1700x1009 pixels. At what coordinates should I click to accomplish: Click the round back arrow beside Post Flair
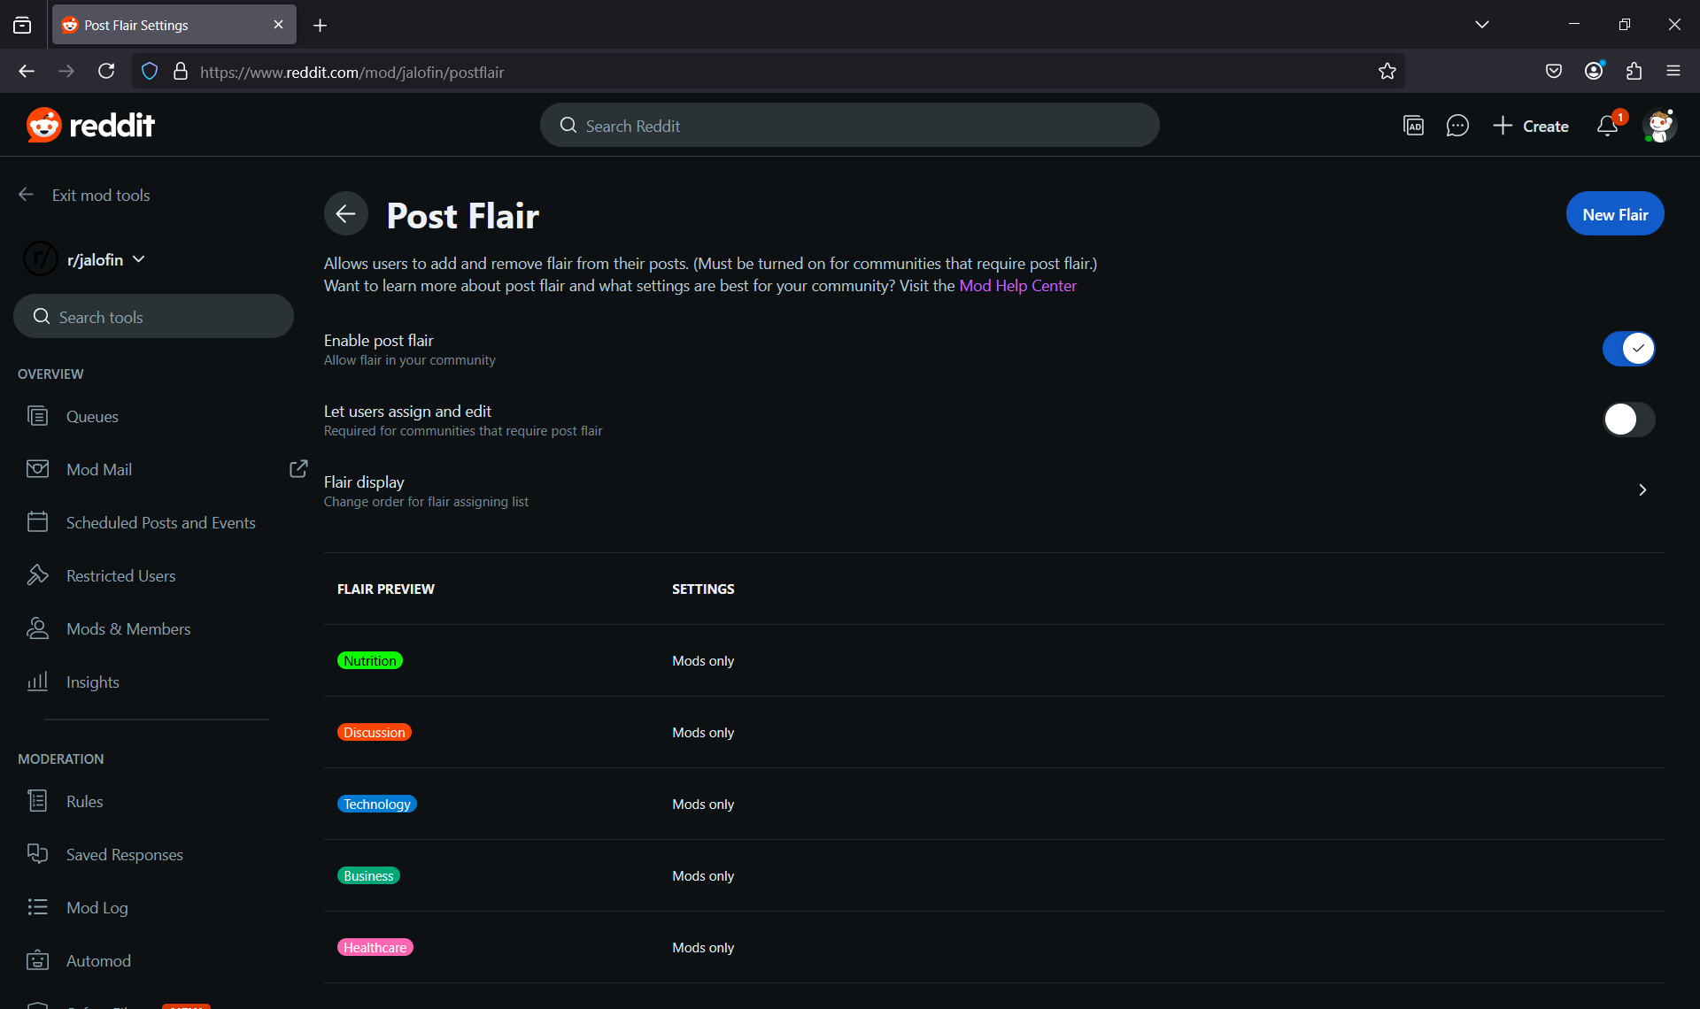[345, 213]
